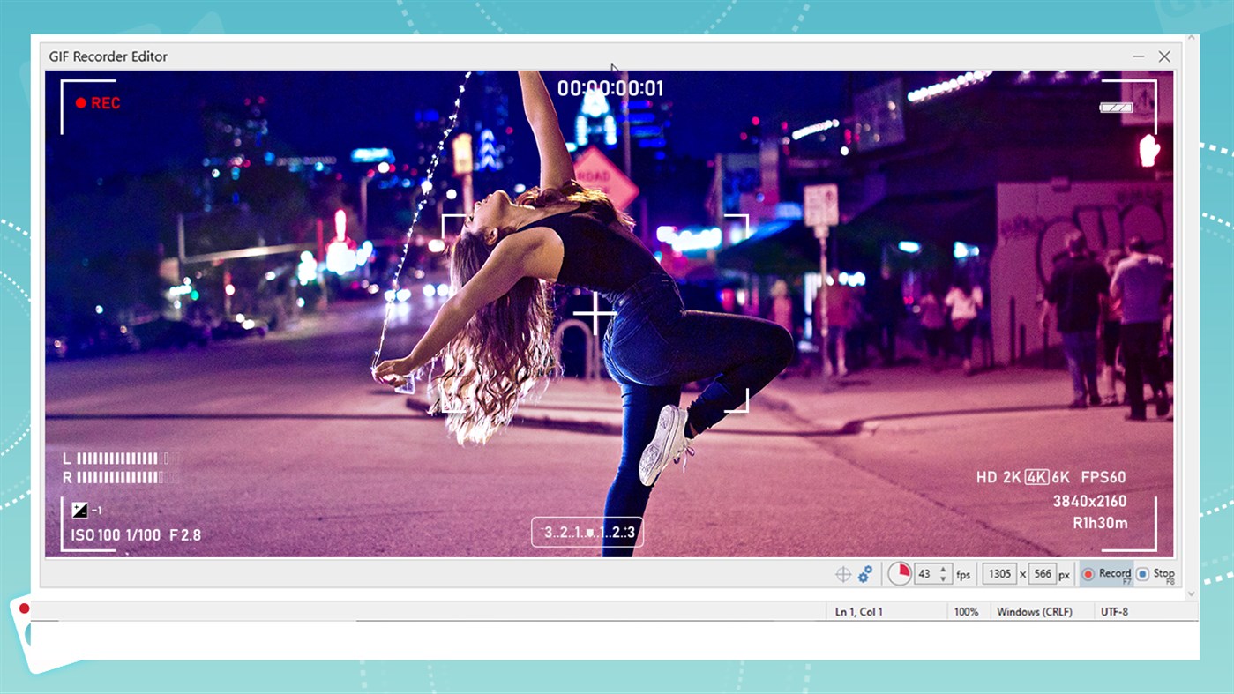Click the red Record circle icon
This screenshot has width=1234, height=694.
pos(1088,574)
